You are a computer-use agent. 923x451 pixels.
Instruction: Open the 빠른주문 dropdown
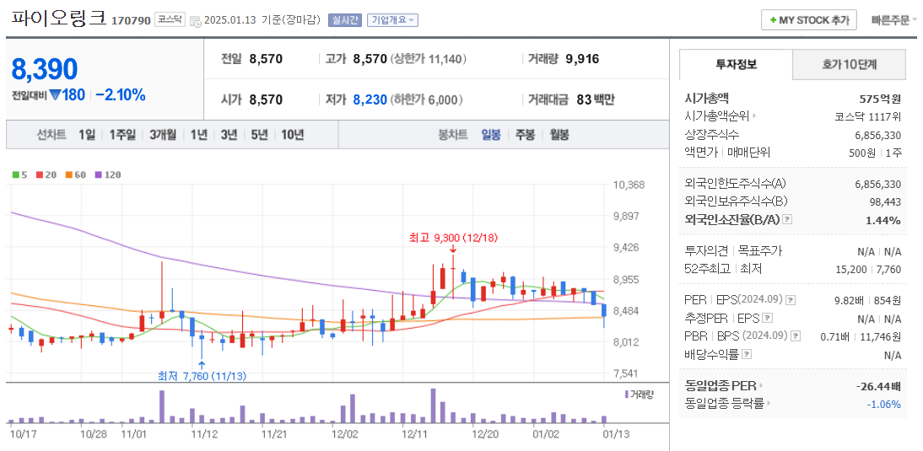click(894, 20)
